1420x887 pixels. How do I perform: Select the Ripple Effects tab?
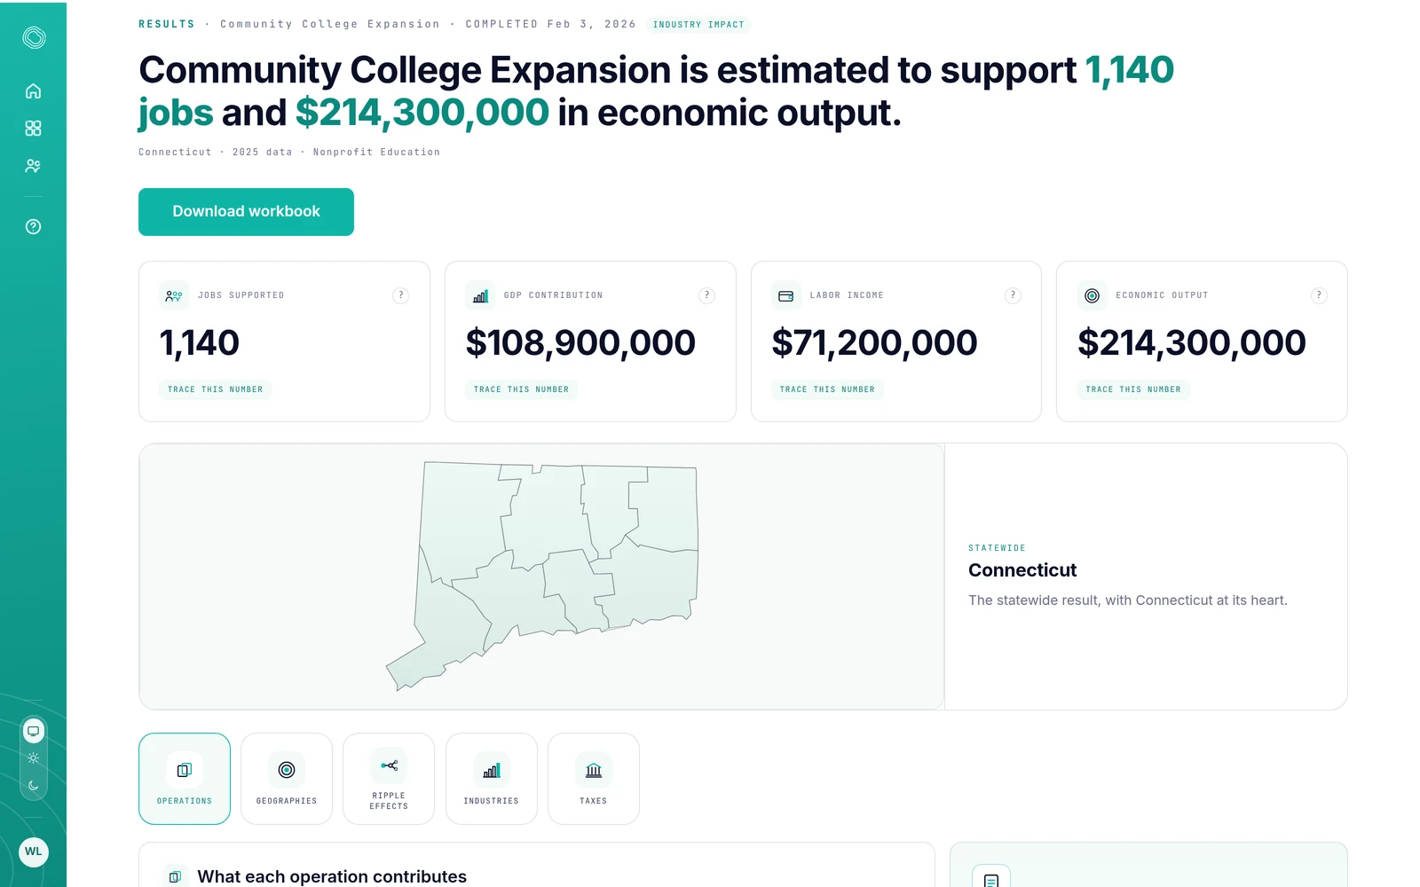[x=389, y=779]
